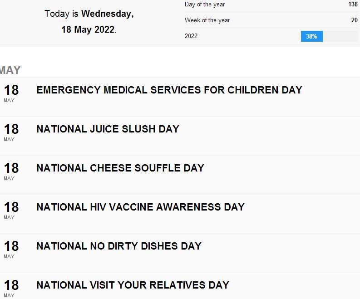This screenshot has width=360, height=299.
Task: Open the National Juice Slush Day entry
Action: coord(108,129)
